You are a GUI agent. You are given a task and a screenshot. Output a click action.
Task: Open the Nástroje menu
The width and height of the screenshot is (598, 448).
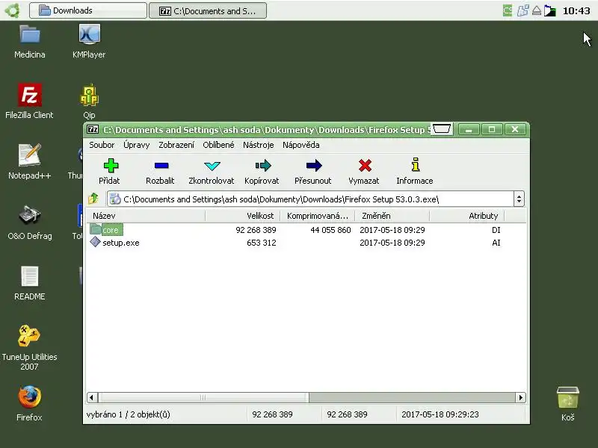258,145
